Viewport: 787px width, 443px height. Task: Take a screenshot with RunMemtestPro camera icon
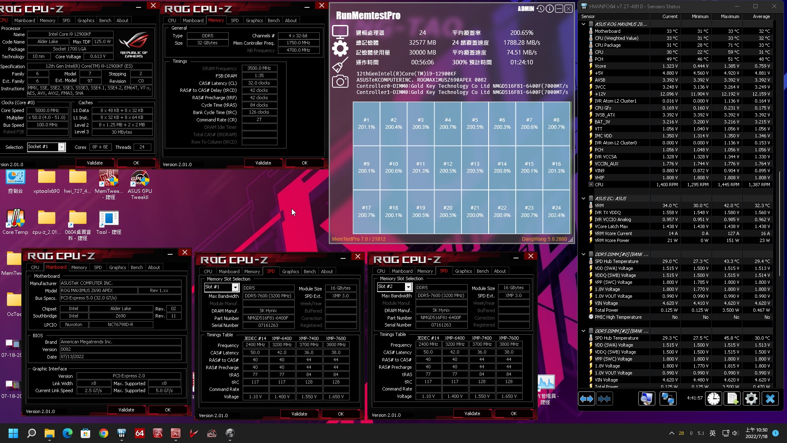pyautogui.click(x=340, y=81)
